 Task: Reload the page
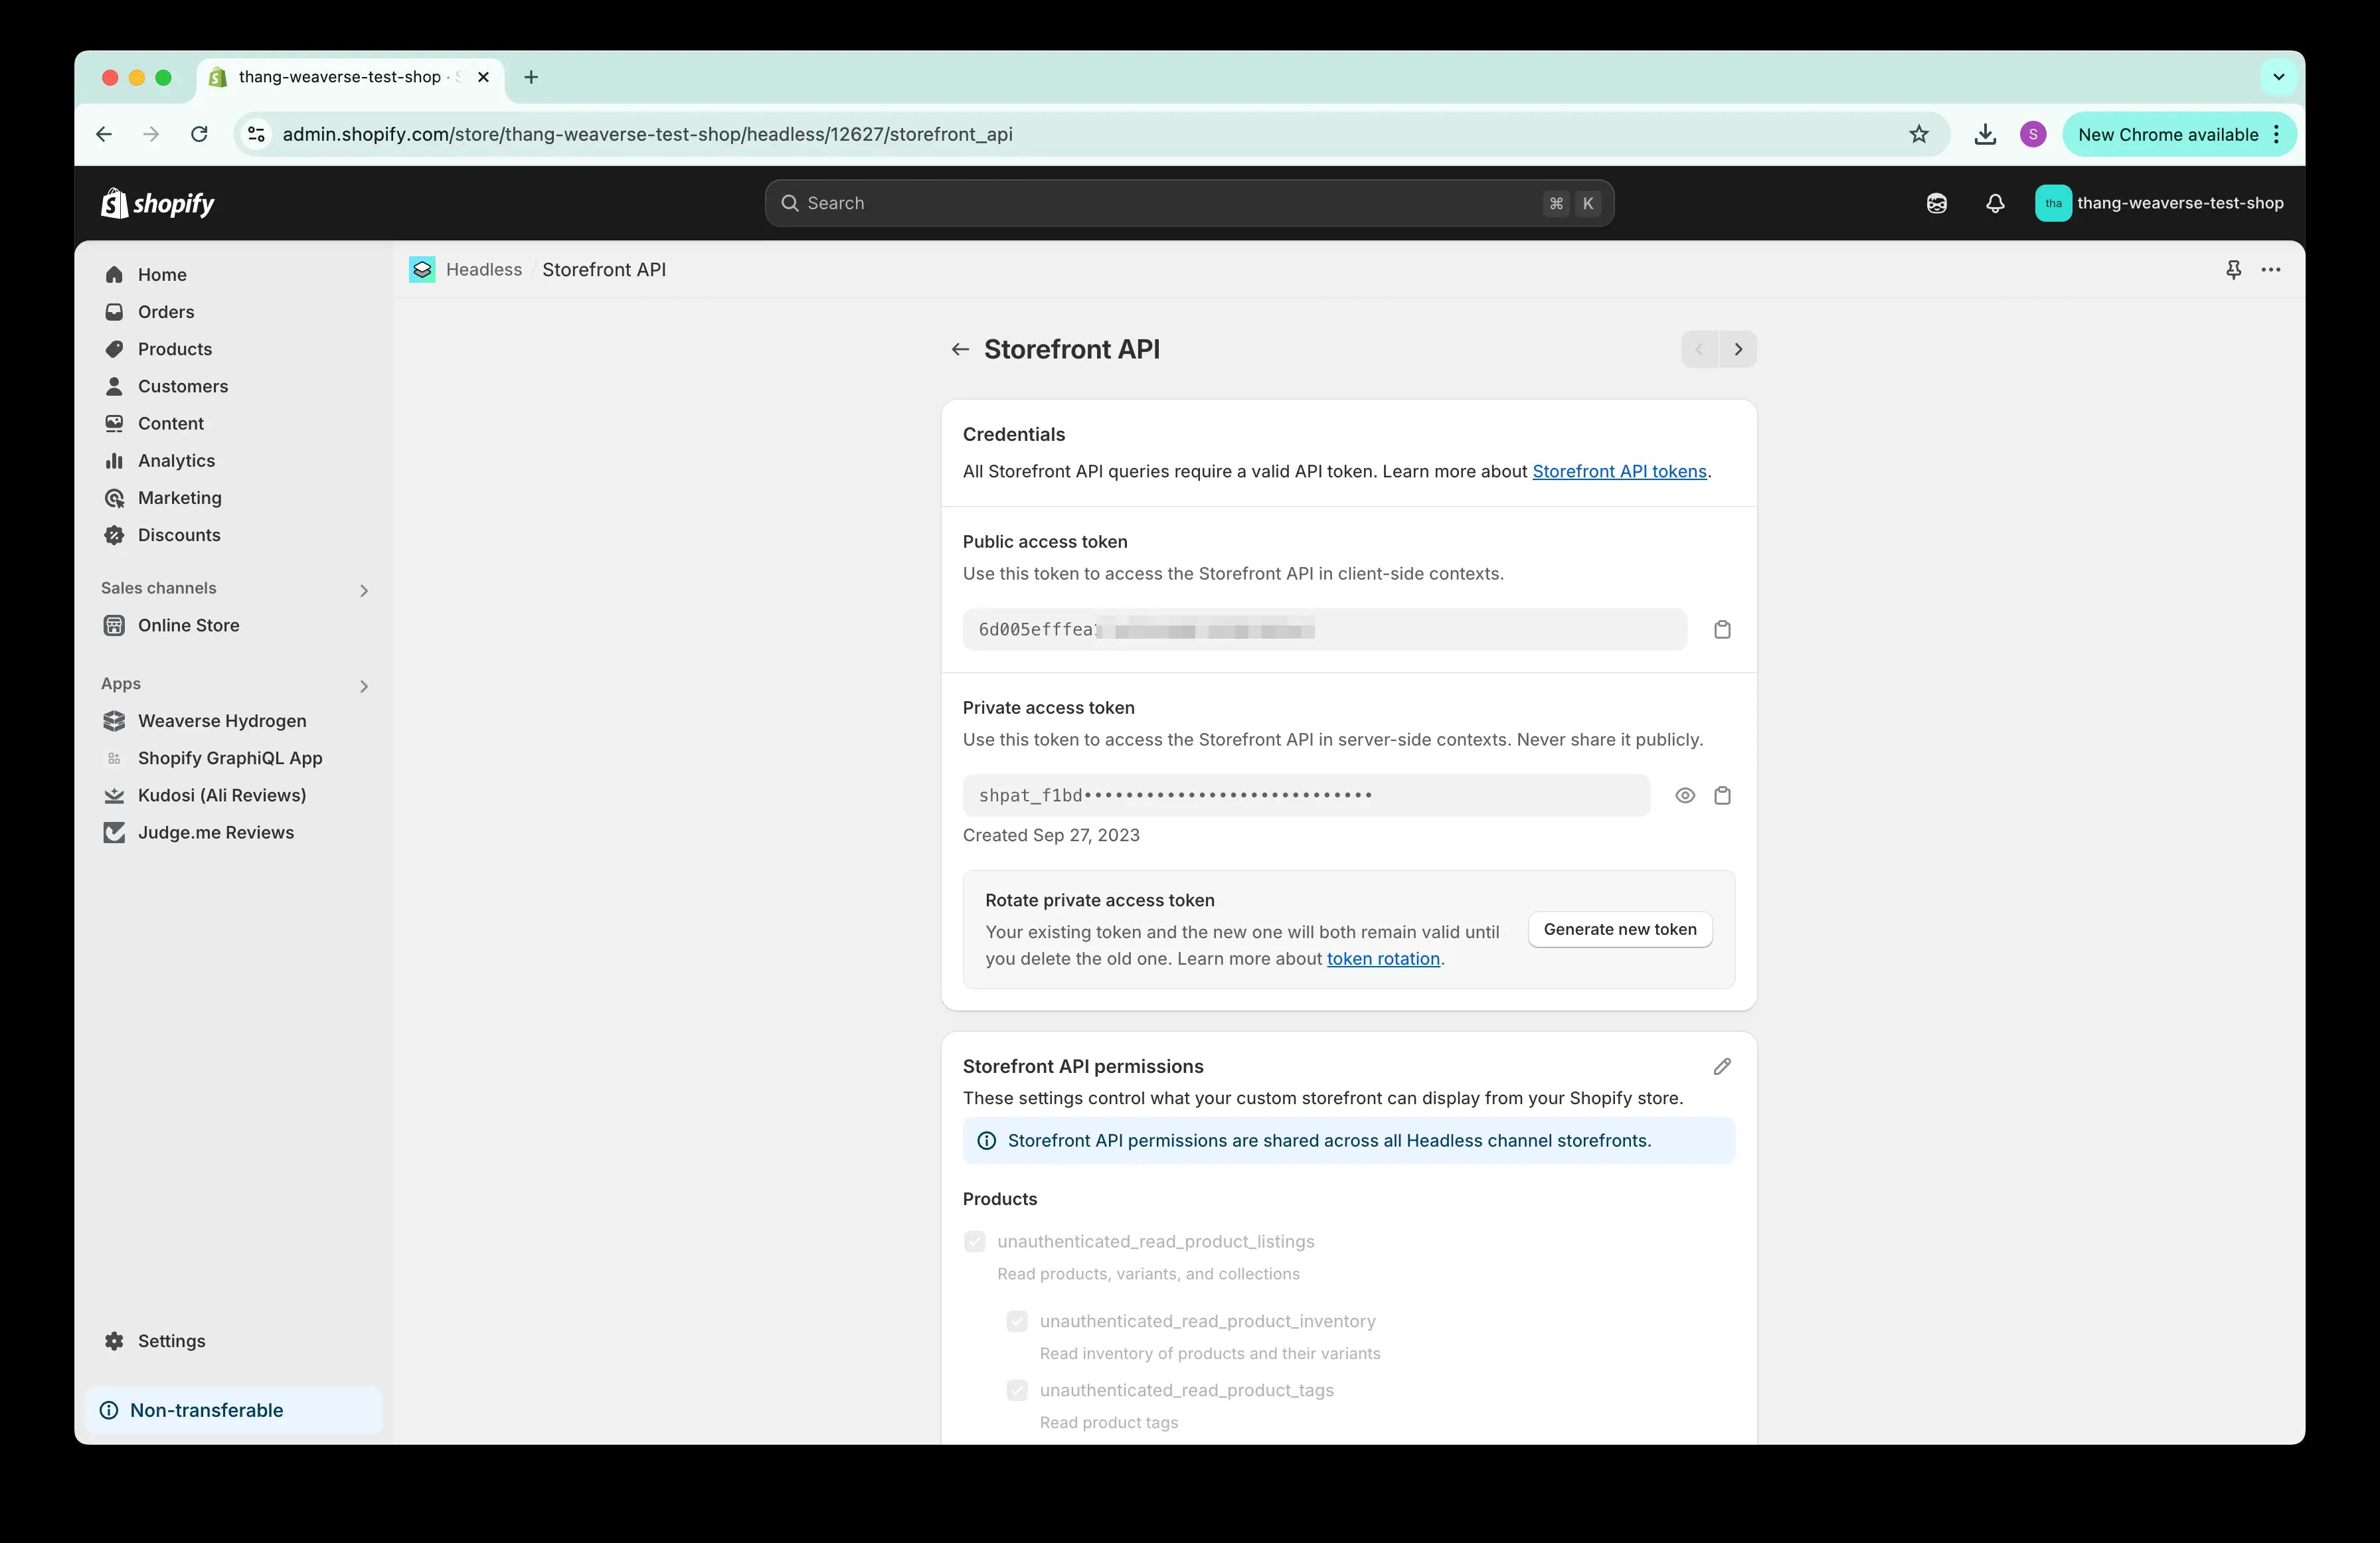coord(199,134)
